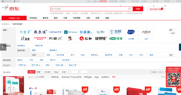Expand more 功效 options with 更多
Screen dimensions: 181x95
coord(172,55)
